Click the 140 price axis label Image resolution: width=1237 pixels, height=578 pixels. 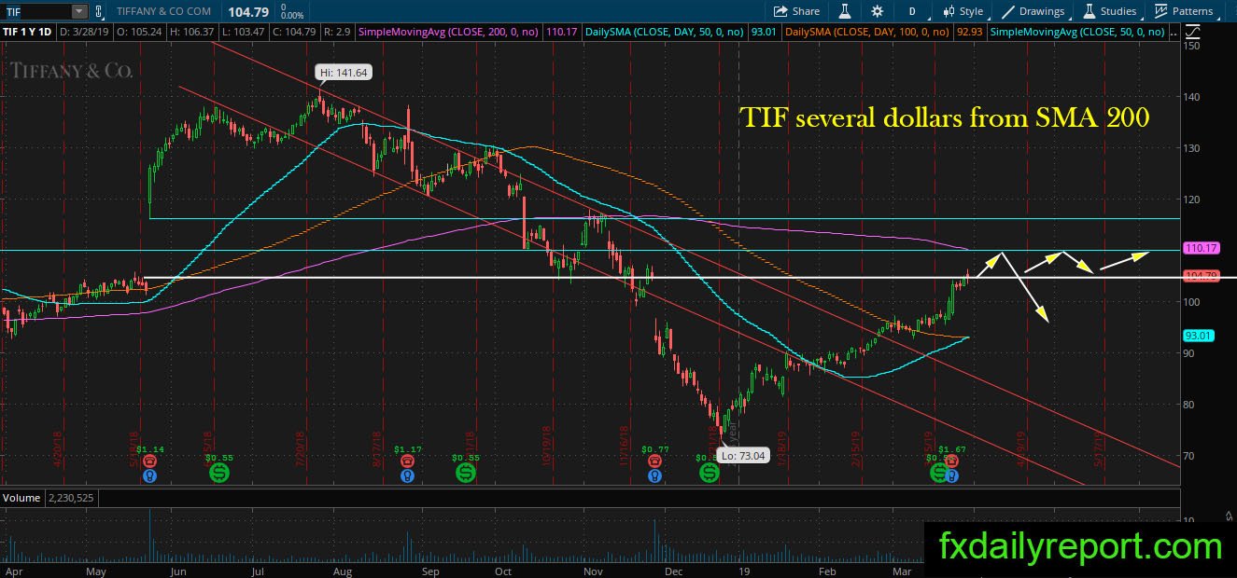(x=1192, y=97)
